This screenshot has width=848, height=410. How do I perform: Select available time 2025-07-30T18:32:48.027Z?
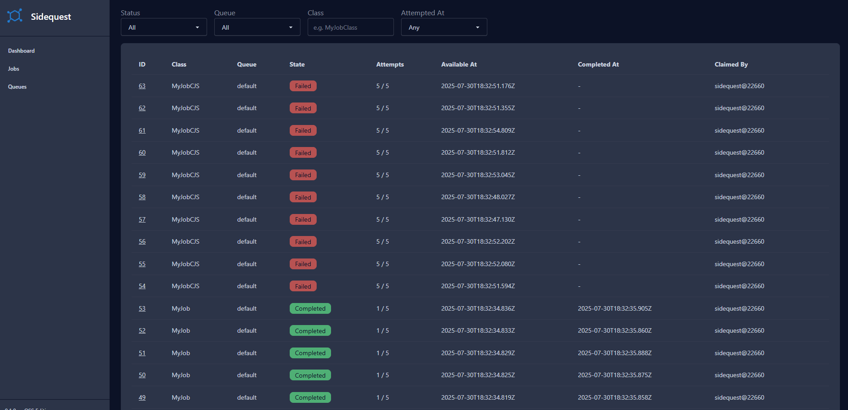coord(478,197)
